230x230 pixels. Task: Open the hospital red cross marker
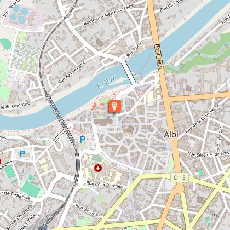(x=98, y=168)
